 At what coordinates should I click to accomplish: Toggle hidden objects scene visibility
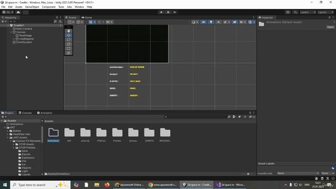click(x=235, y=22)
